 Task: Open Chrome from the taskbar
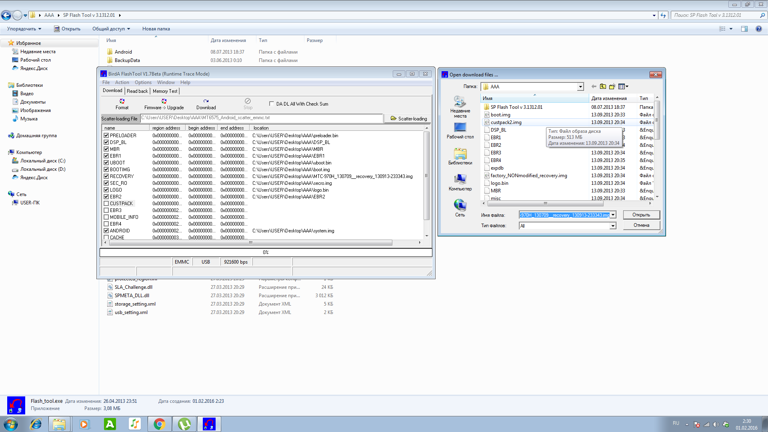[x=159, y=424]
